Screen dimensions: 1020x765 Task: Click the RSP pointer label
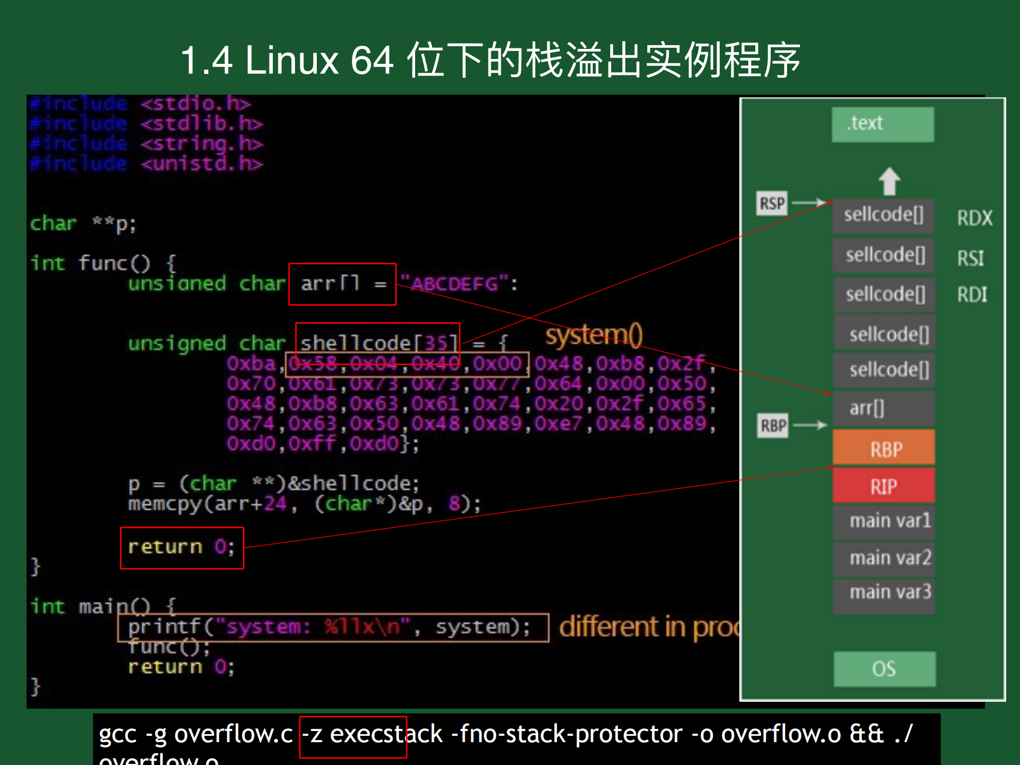click(771, 203)
